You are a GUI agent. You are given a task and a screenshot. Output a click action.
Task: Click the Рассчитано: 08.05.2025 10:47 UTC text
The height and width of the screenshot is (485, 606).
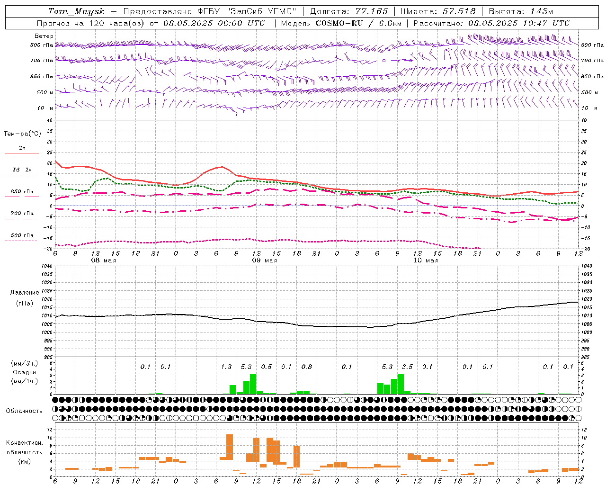[491, 23]
